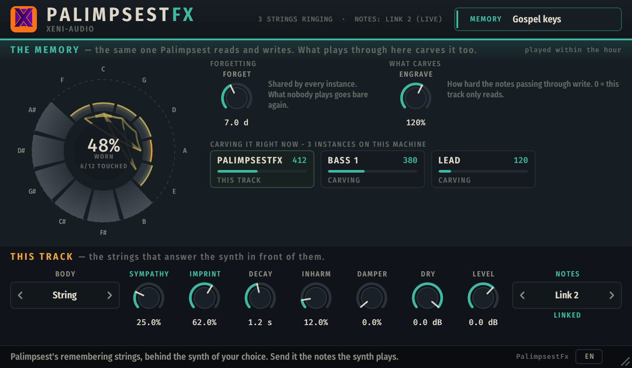Select the PALIMPSESTFX this-track instance card

(262, 169)
